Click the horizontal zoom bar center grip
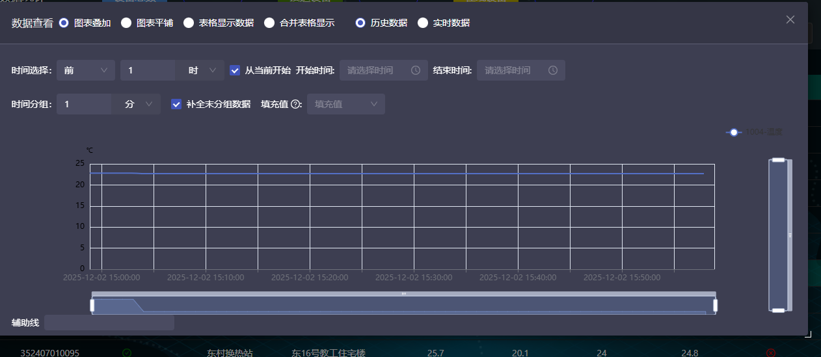 tap(403, 294)
